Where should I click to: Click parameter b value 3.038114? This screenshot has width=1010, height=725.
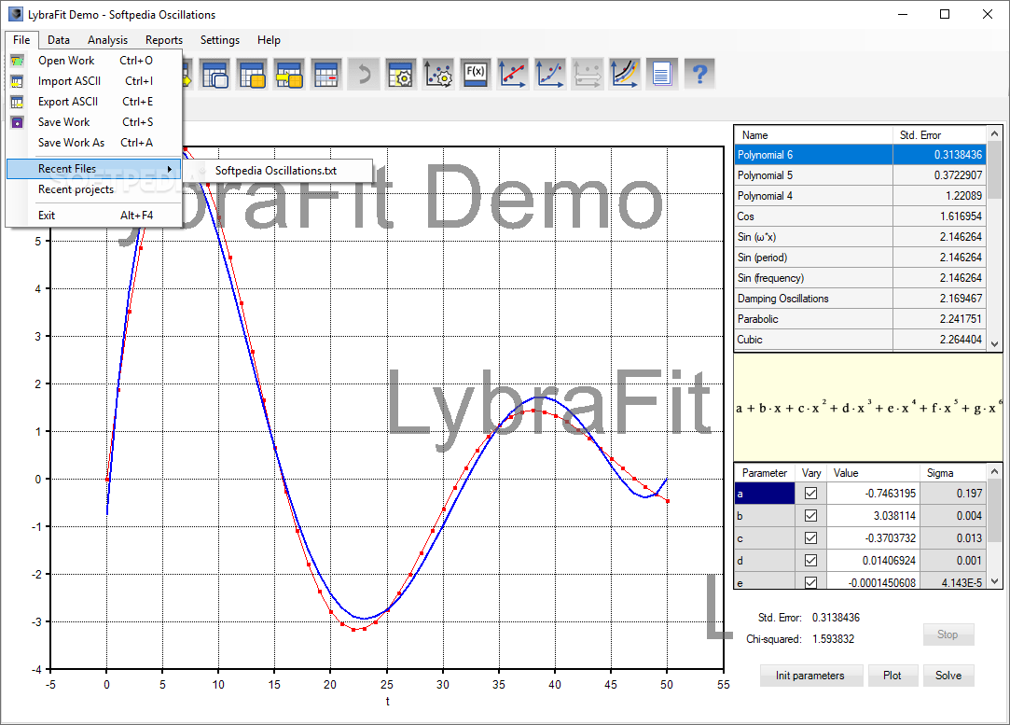pyautogui.click(x=873, y=516)
